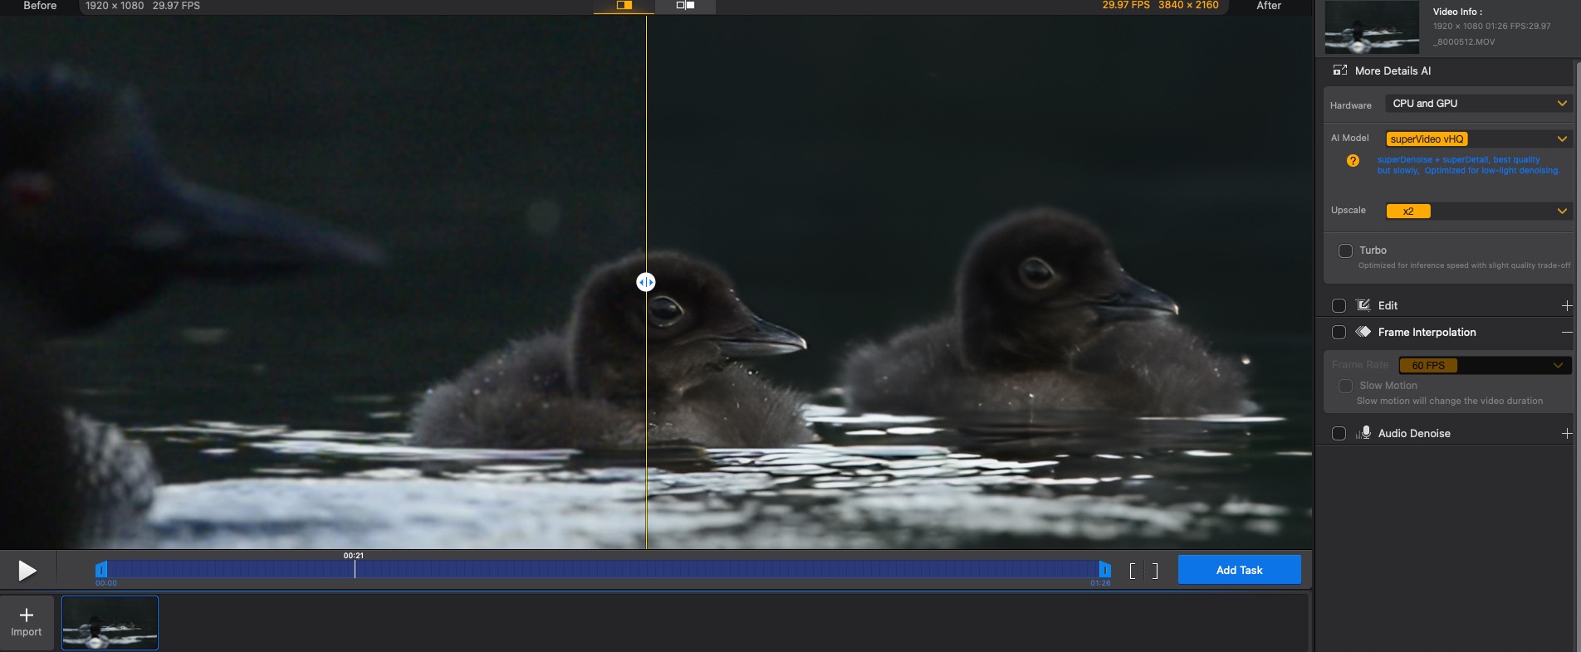Screen dimensions: 1581x652
Task: Click the Audio Denoise microphone icon
Action: [x=1363, y=433]
